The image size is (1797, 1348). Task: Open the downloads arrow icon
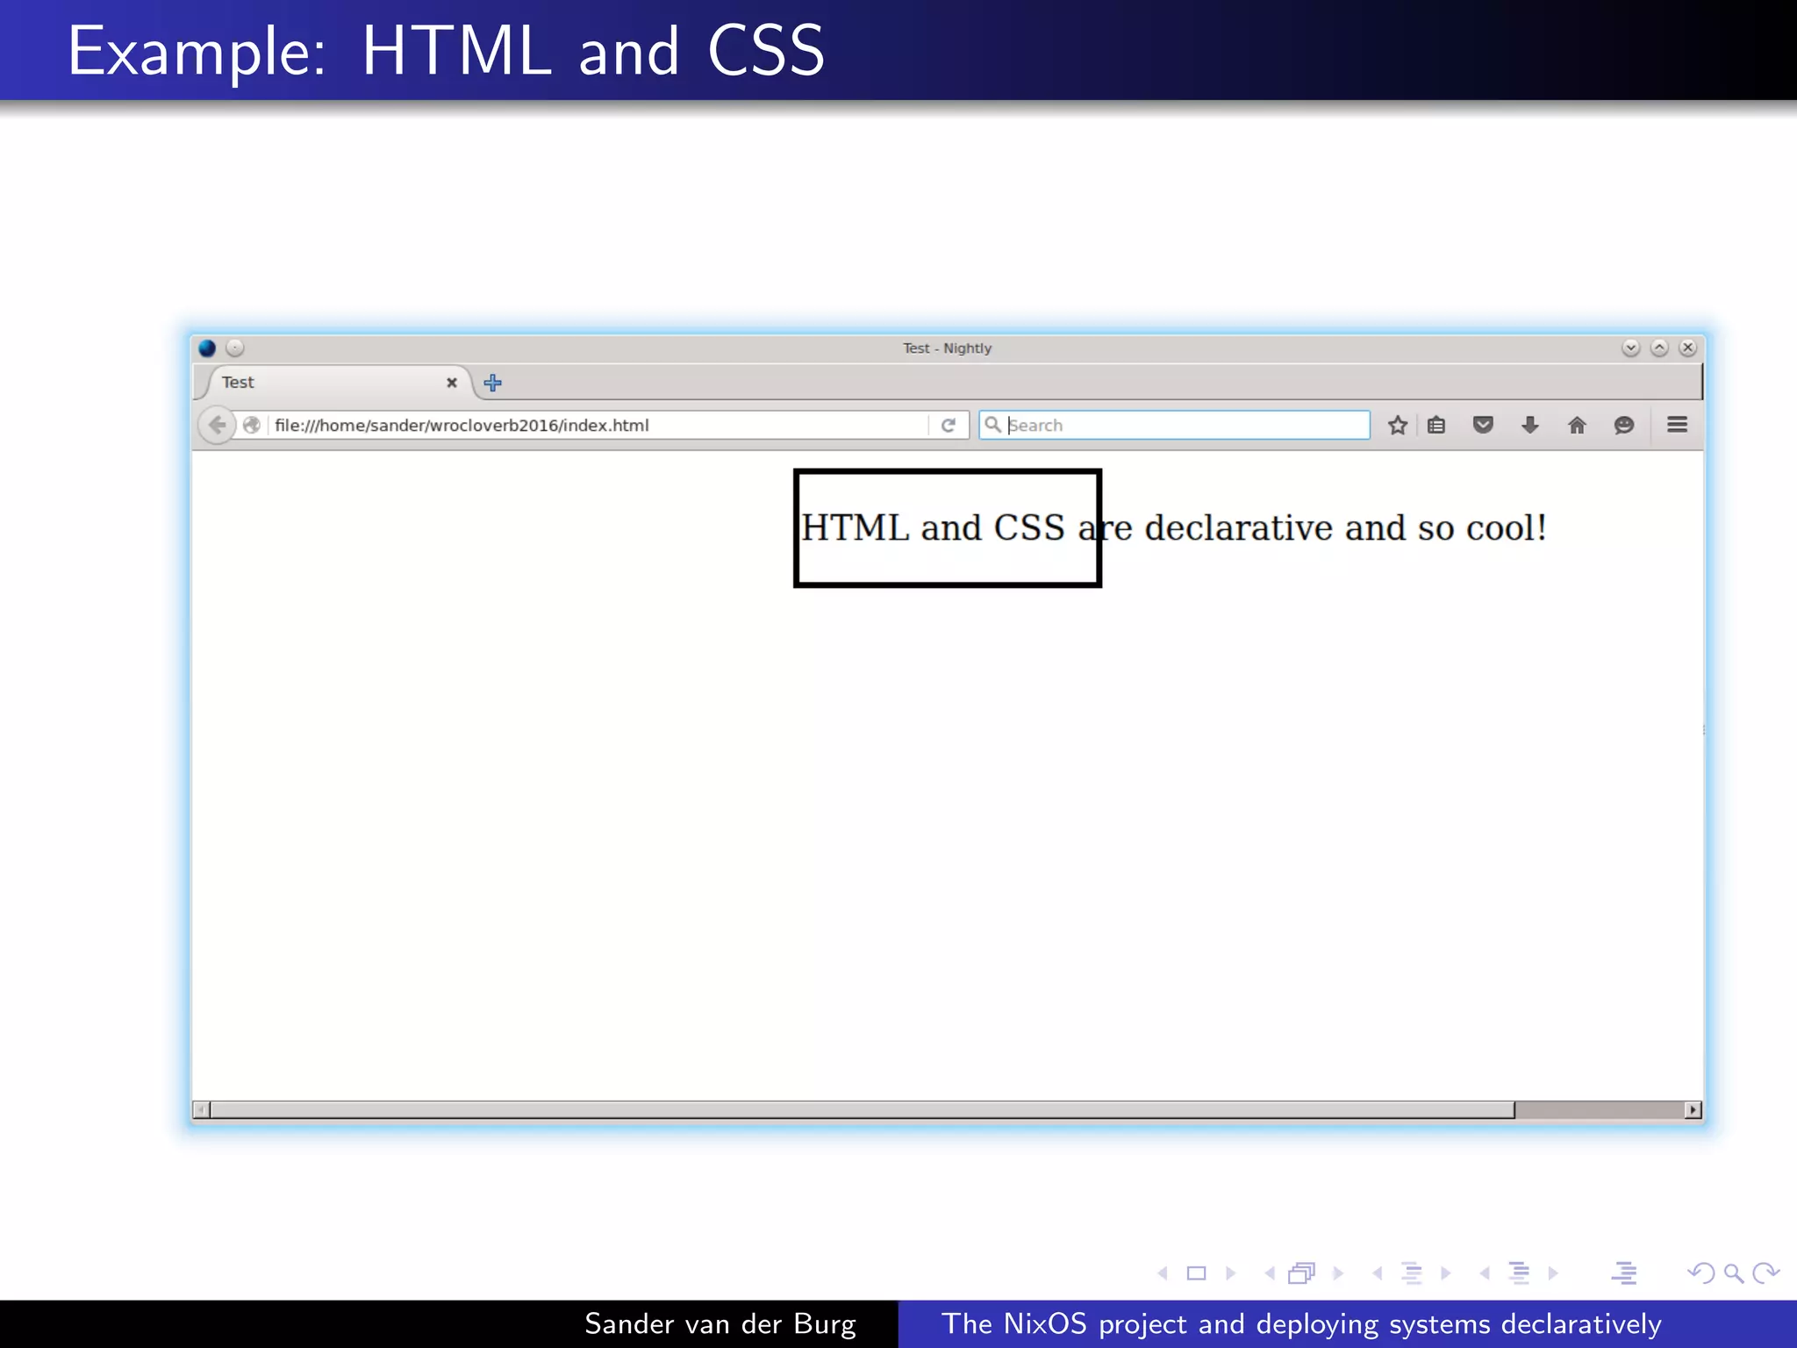(x=1530, y=426)
